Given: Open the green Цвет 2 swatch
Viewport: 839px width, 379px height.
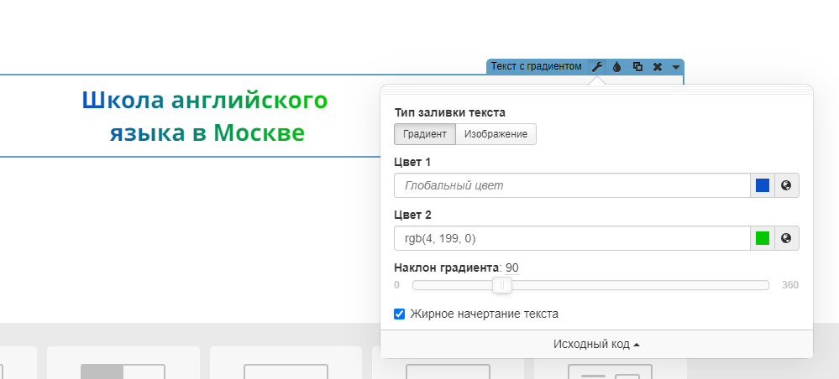Looking at the screenshot, I should point(763,238).
